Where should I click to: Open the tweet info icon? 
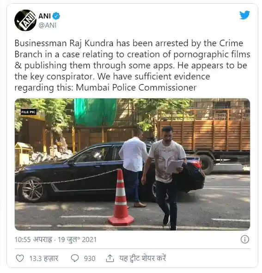(x=244, y=239)
